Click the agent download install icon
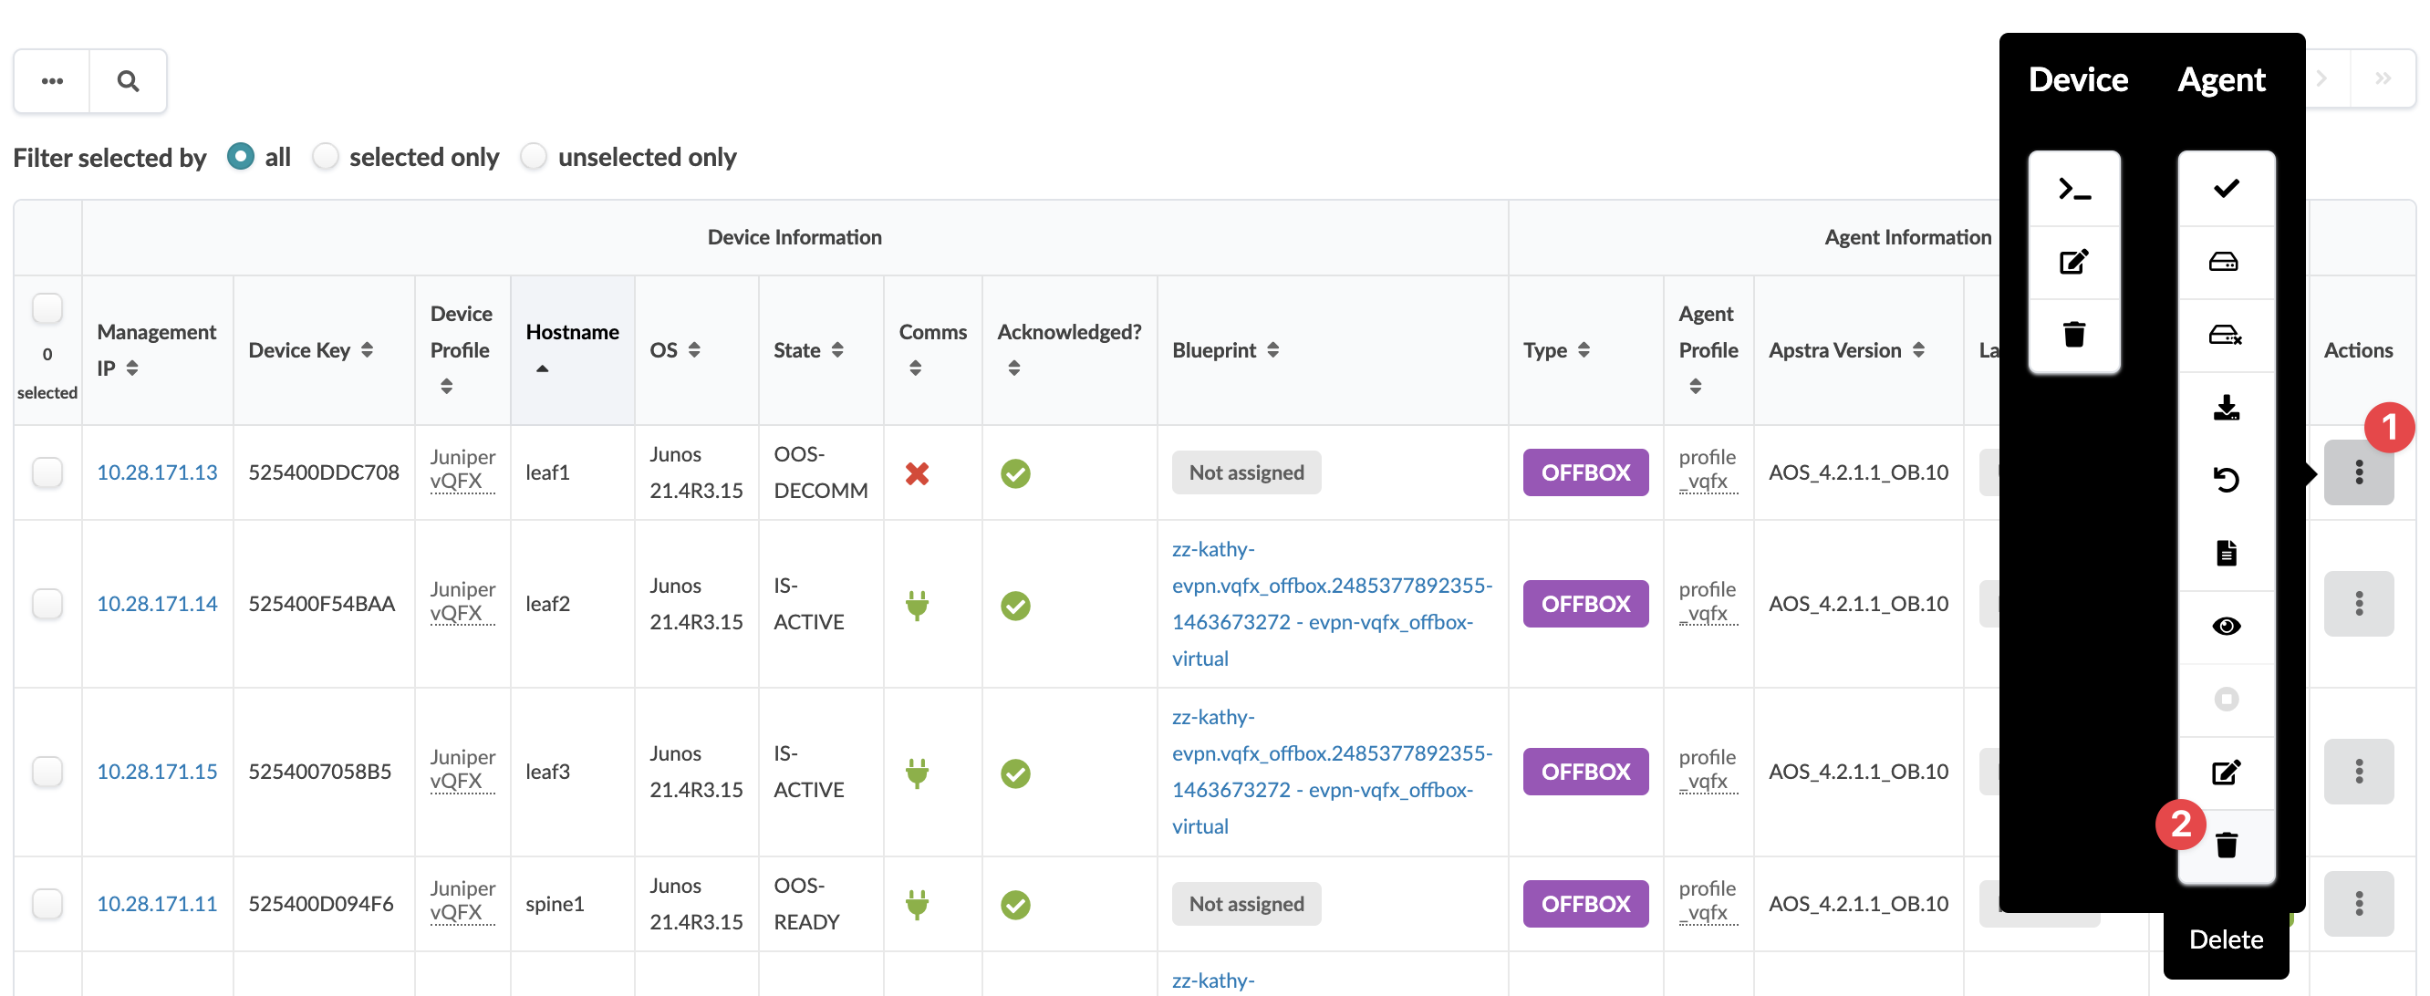This screenshot has width=2430, height=996. [x=2226, y=408]
